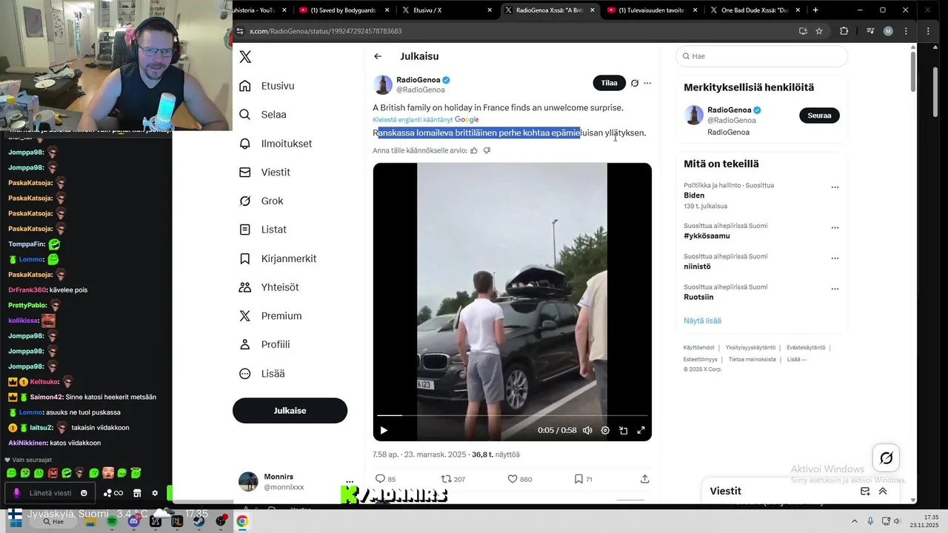Open the Evästekäytäntö footer link
The width and height of the screenshot is (948, 533).
click(x=806, y=347)
